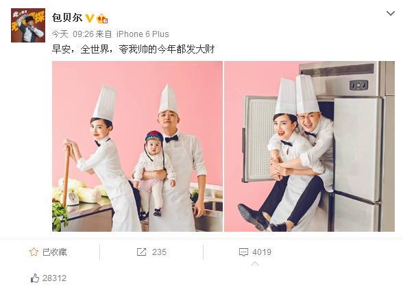Open the right refrigerator couple photo

pyautogui.click(x=310, y=146)
